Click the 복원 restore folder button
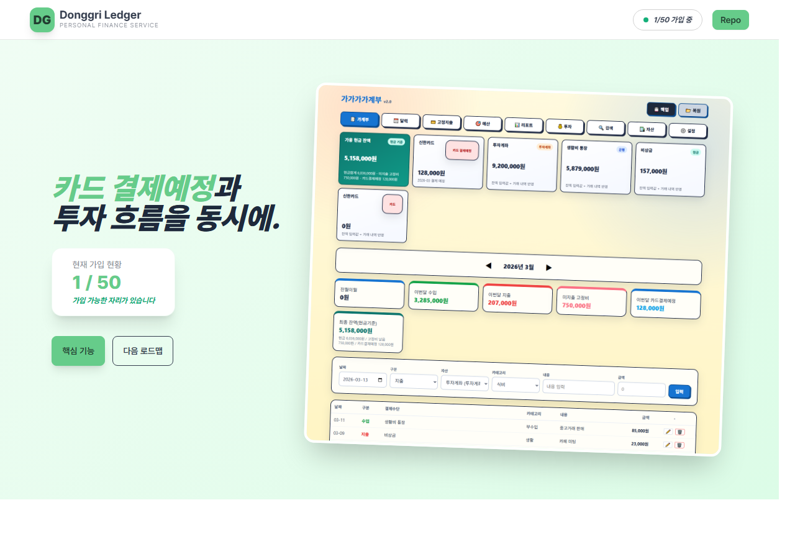 coord(693,111)
